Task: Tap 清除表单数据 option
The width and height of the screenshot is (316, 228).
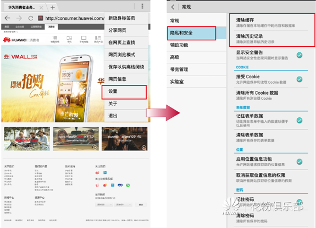Action: [x=271, y=137]
